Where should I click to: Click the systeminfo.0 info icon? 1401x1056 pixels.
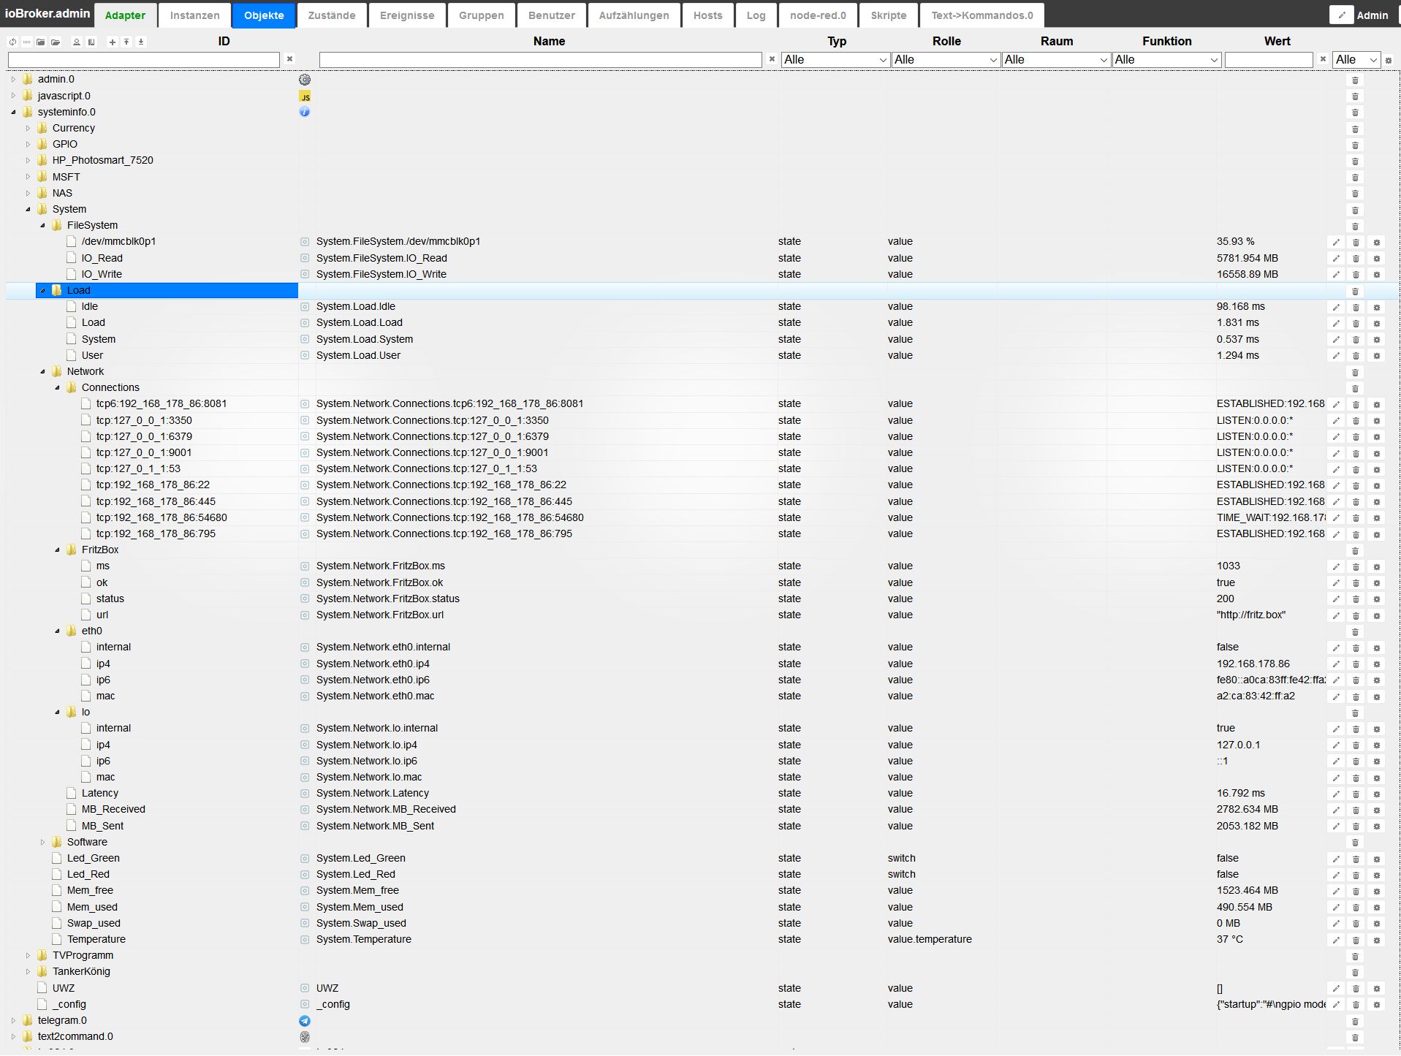pos(305,112)
